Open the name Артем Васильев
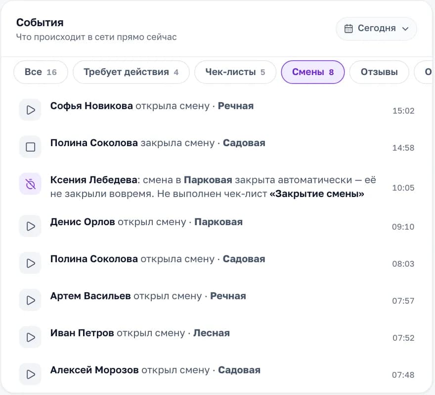Viewport: 435px width, 395px height. tap(90, 296)
